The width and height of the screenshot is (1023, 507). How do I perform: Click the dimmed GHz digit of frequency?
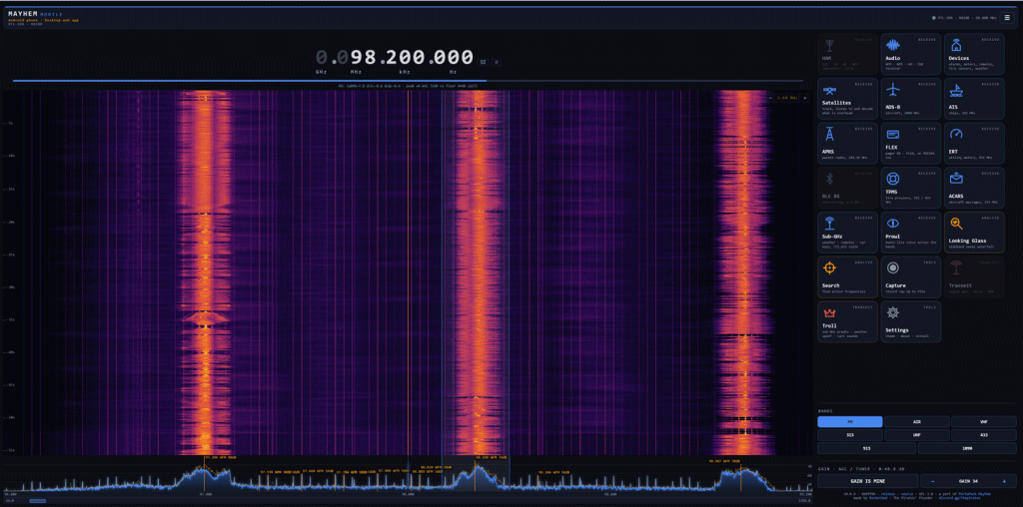pos(322,57)
